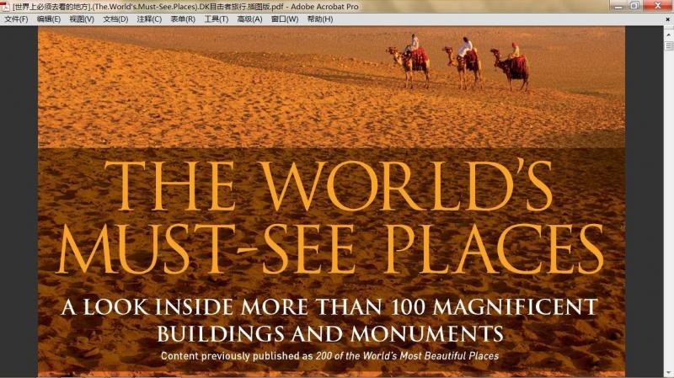Open the 编辑(E) menu
The width and height of the screenshot is (674, 378).
pyautogui.click(x=49, y=19)
